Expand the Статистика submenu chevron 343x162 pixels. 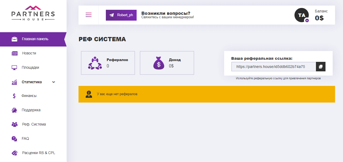[54, 82]
